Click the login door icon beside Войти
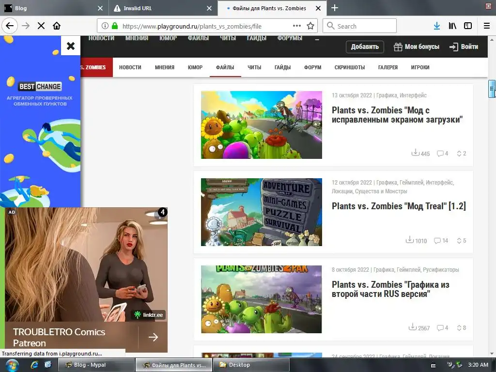 coord(453,47)
